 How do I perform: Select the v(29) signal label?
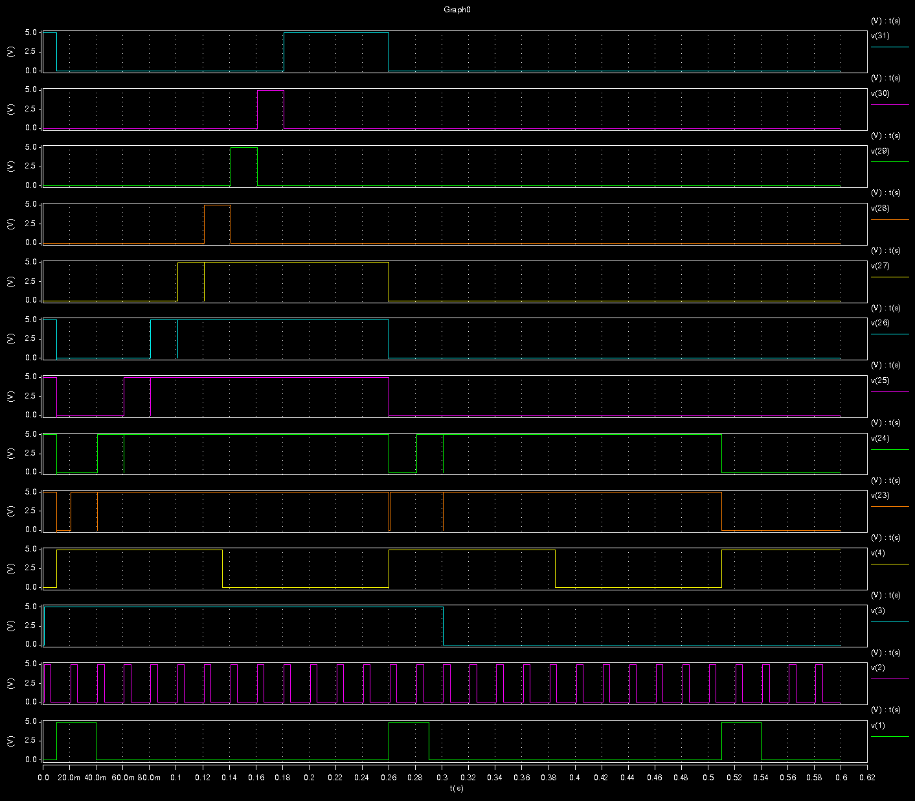880,151
